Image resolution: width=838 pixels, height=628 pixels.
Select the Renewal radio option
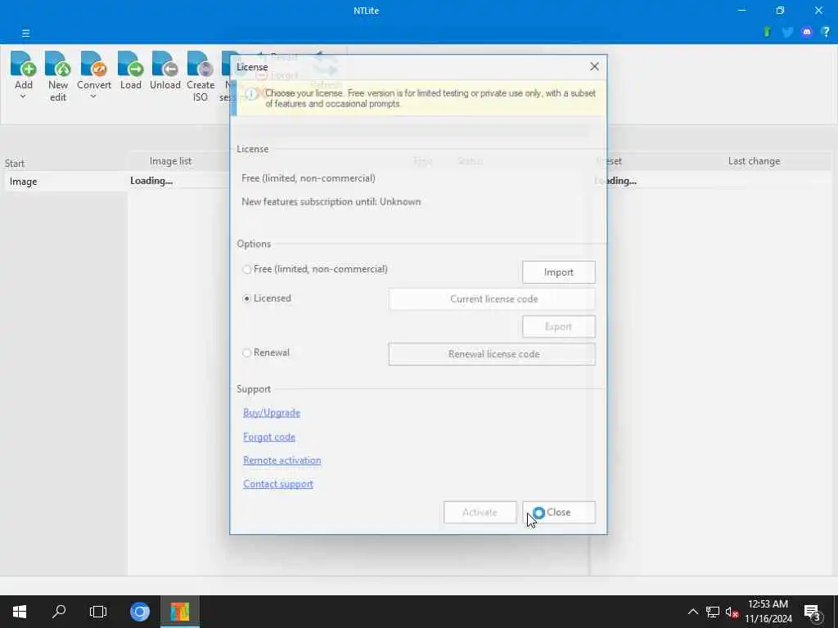266,352
